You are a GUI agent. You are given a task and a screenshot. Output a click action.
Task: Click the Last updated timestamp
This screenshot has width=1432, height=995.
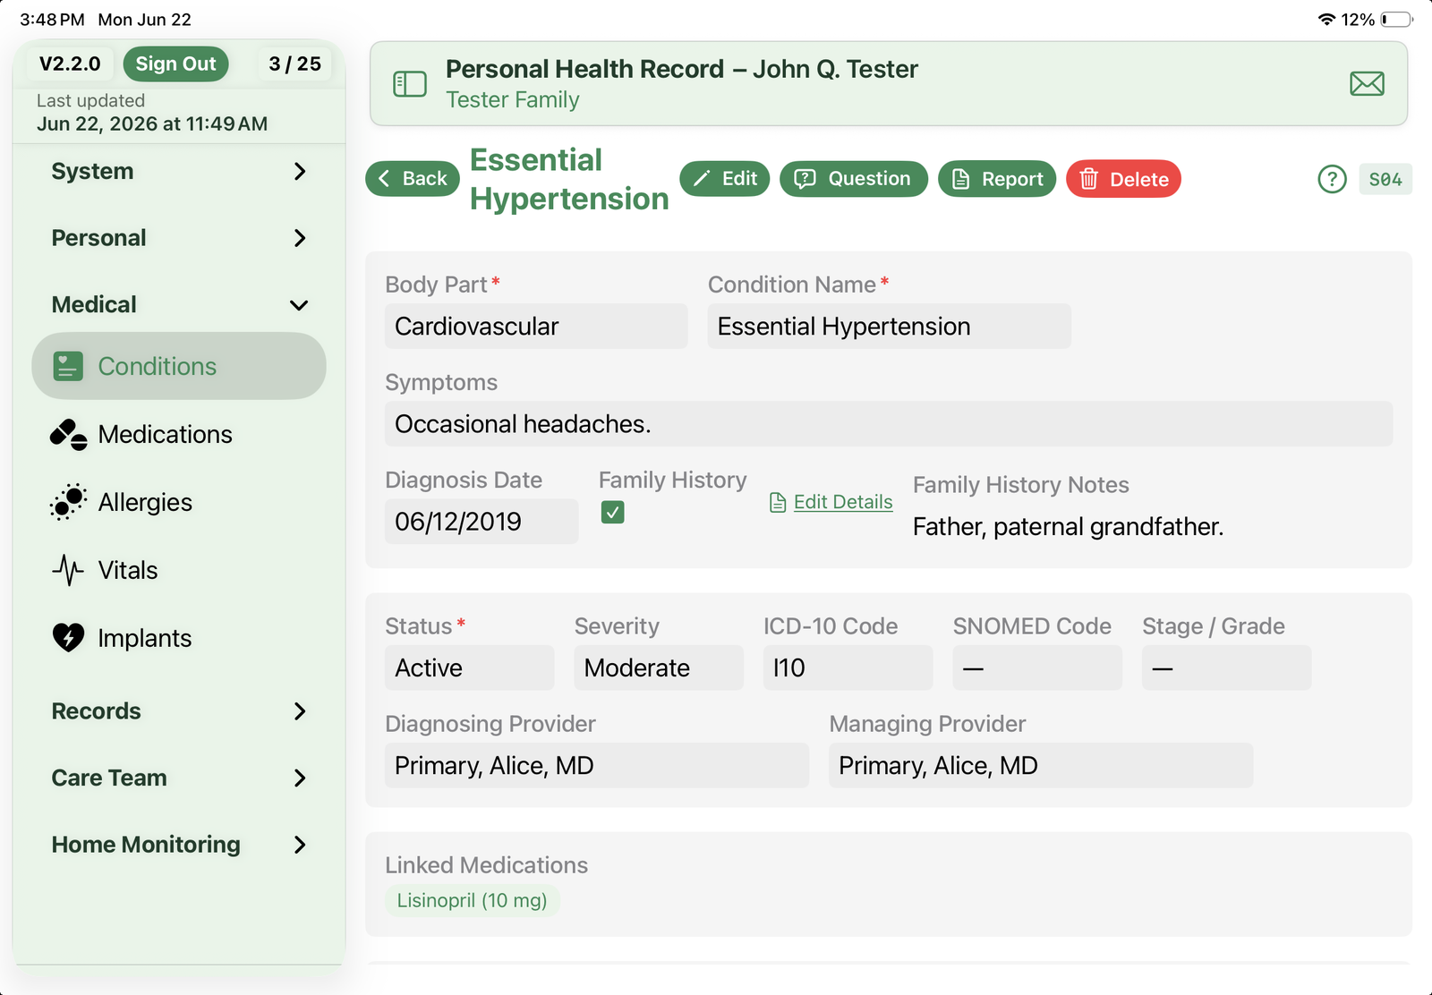(x=152, y=124)
